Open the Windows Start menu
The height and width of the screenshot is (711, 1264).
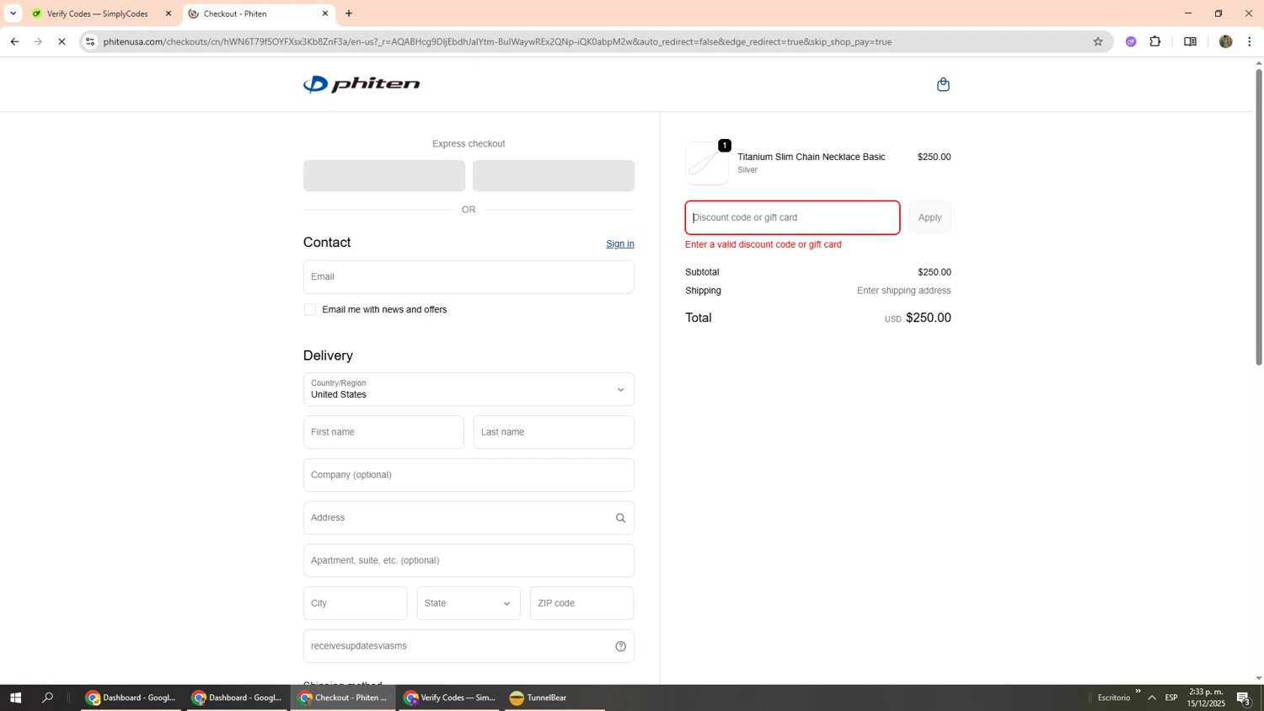(x=15, y=698)
